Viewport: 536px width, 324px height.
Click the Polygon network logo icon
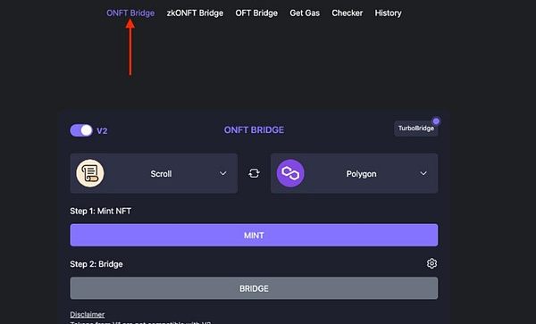pos(290,173)
